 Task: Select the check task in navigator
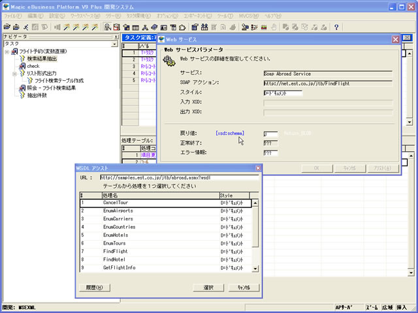33,66
